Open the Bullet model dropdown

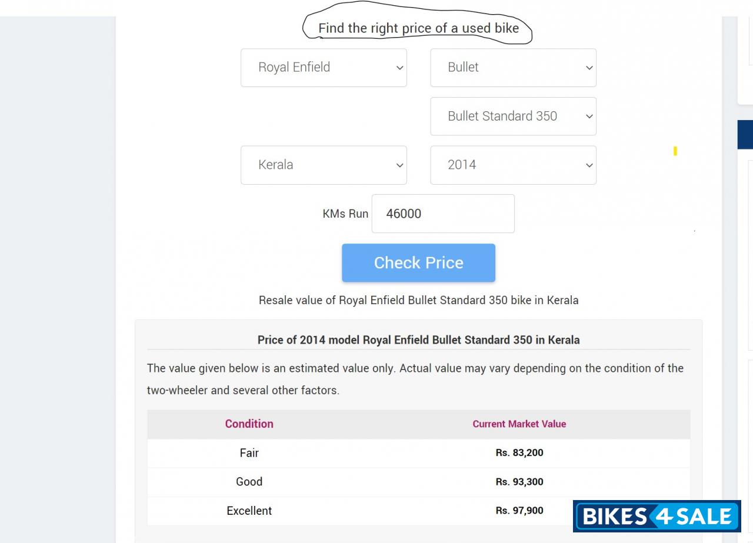coord(512,67)
